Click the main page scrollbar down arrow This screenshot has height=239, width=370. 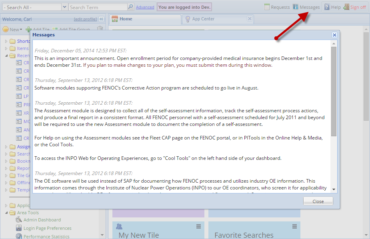click(x=366, y=235)
